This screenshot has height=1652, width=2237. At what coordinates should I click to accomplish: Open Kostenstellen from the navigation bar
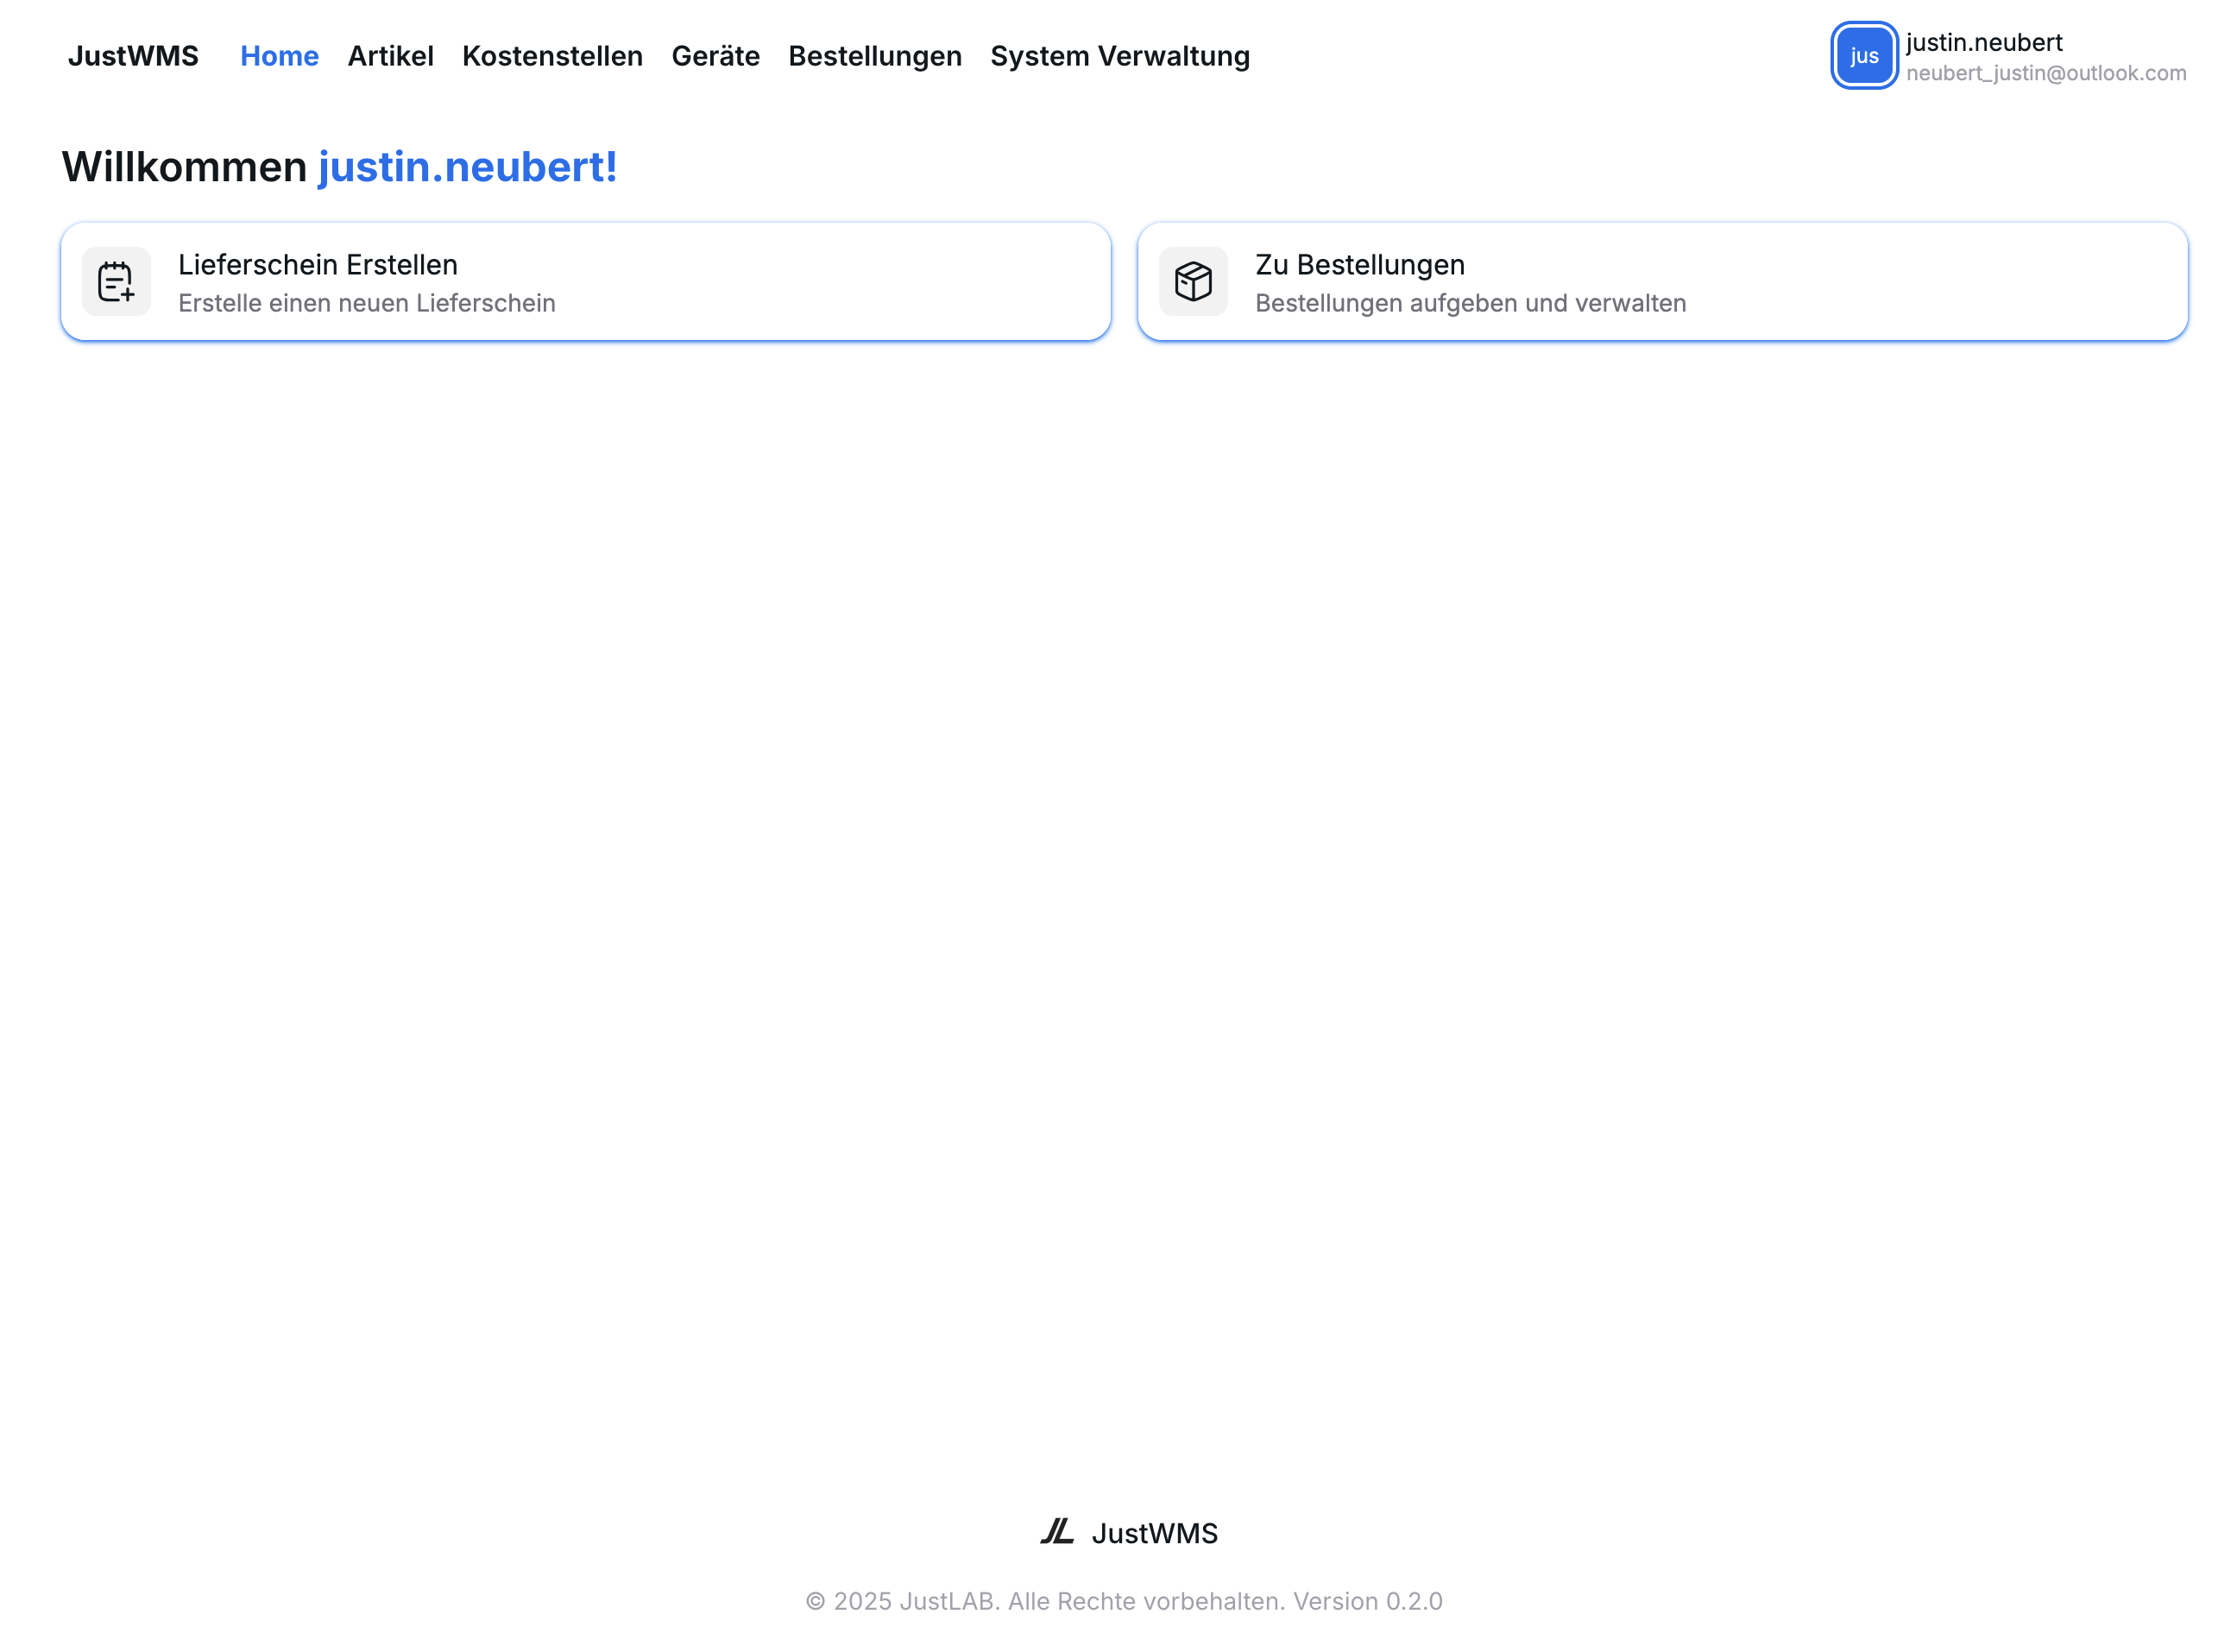(x=552, y=56)
